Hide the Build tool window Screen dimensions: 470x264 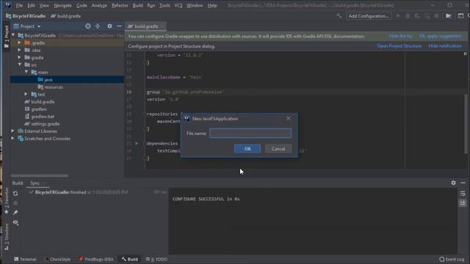(463, 183)
